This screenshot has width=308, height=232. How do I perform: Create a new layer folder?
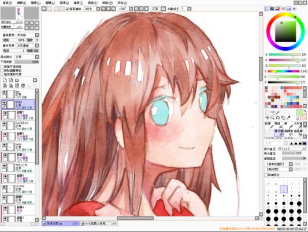(17, 80)
